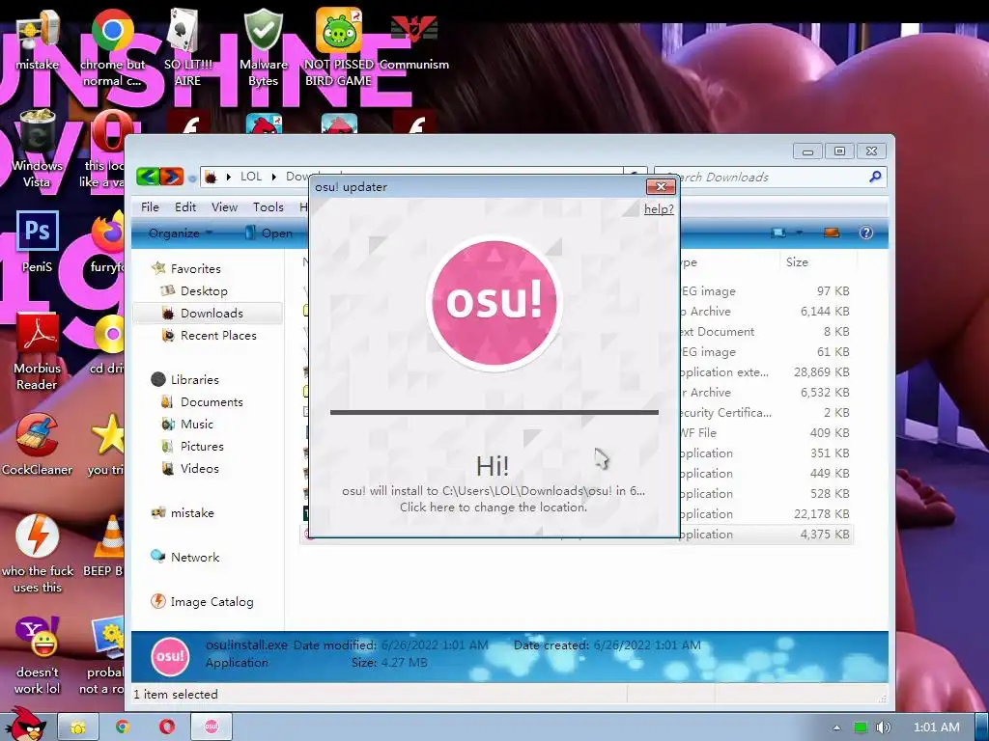Click the osu! install progress bar
This screenshot has height=741, width=989.
click(494, 413)
